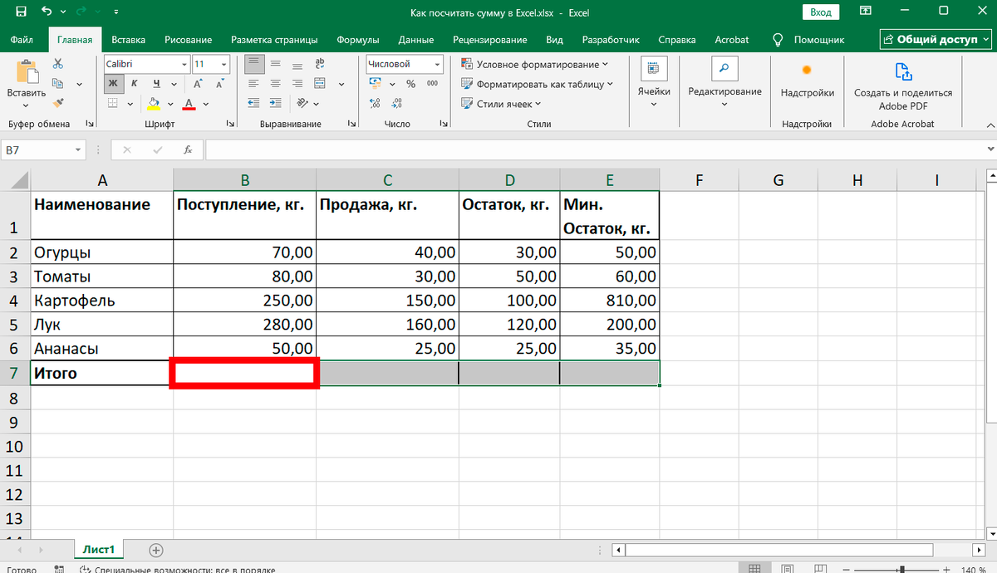
Task: Open the Формулы ribbon tab
Action: 358,39
